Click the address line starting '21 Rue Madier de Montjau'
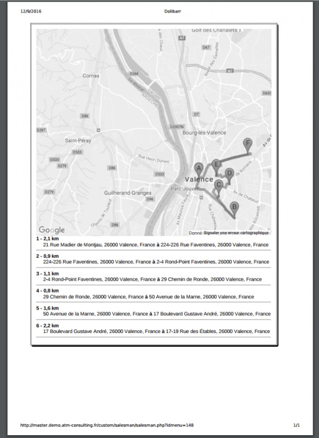 point(156,245)
